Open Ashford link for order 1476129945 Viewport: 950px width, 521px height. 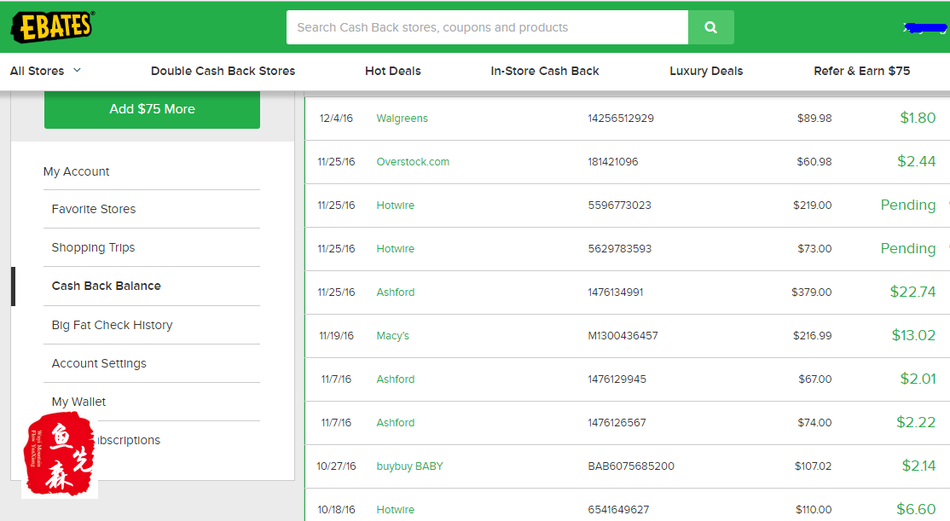click(x=395, y=379)
